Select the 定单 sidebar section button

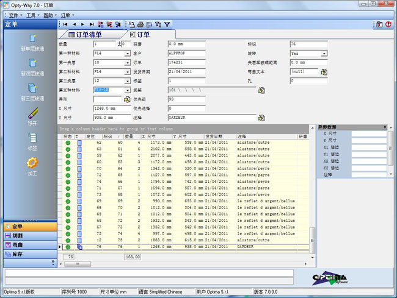(30, 227)
